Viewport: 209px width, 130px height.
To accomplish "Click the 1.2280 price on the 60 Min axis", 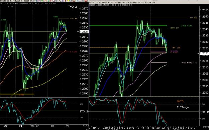I will pos(84,51).
